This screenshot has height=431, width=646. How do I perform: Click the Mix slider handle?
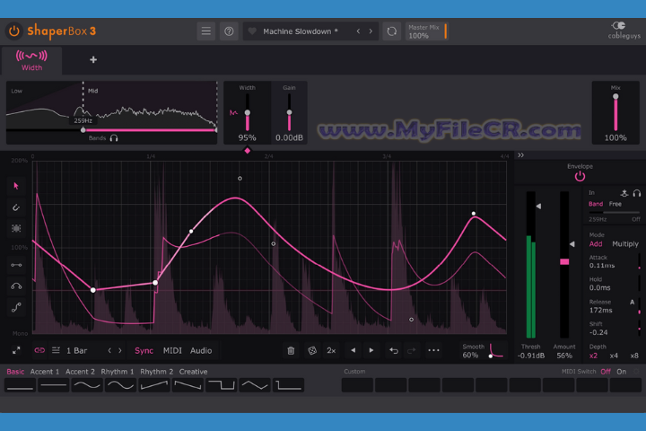coord(615,96)
